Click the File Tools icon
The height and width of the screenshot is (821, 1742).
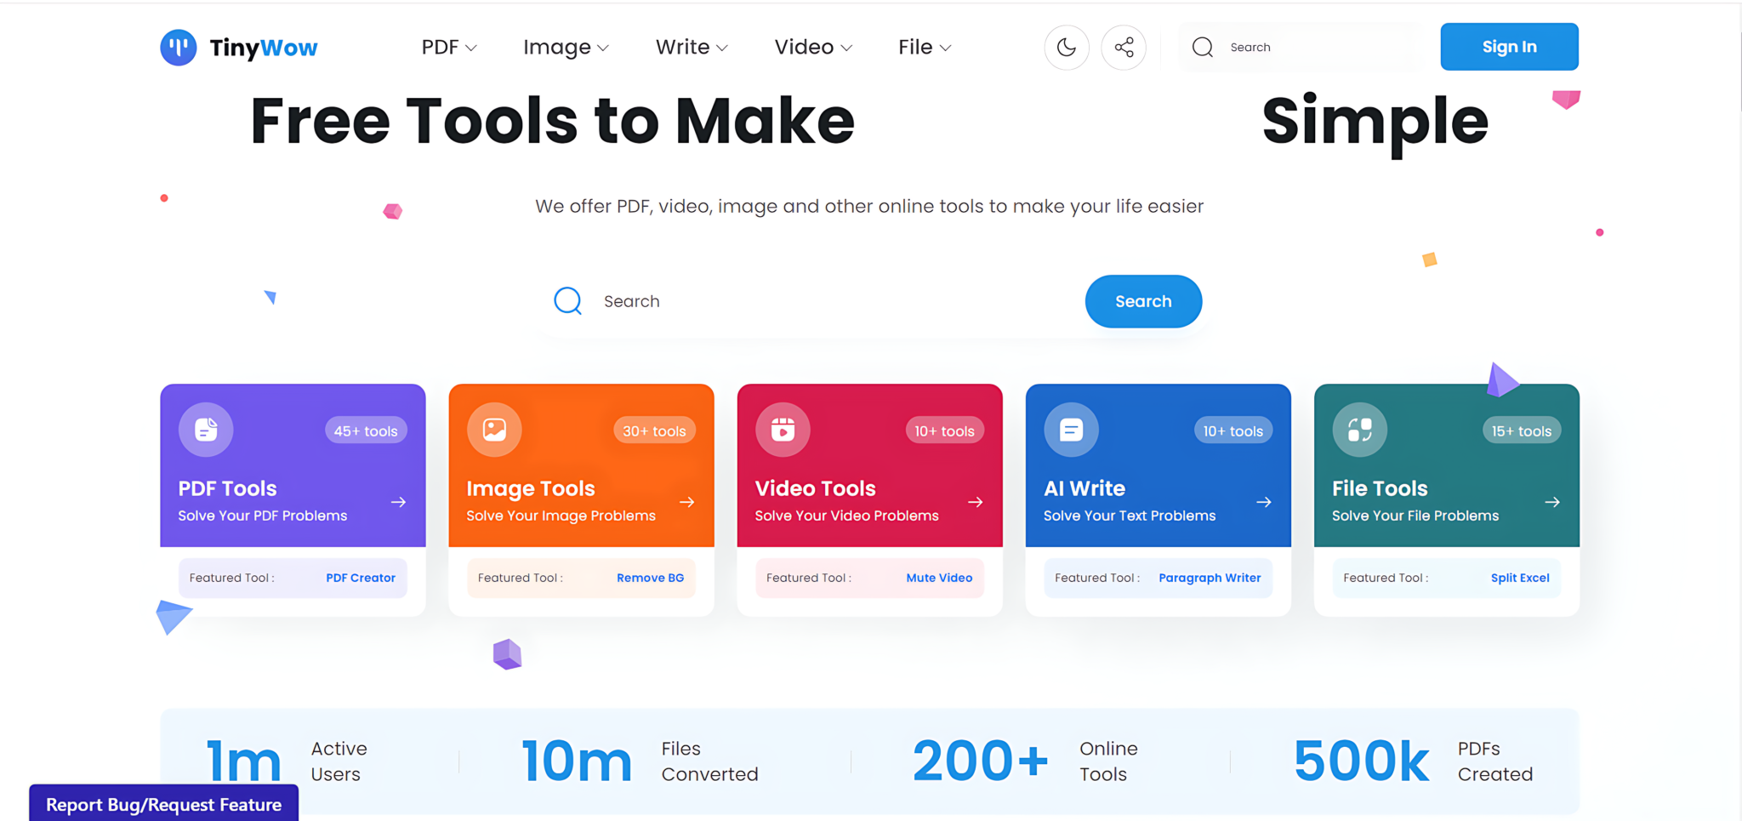pyautogui.click(x=1359, y=430)
